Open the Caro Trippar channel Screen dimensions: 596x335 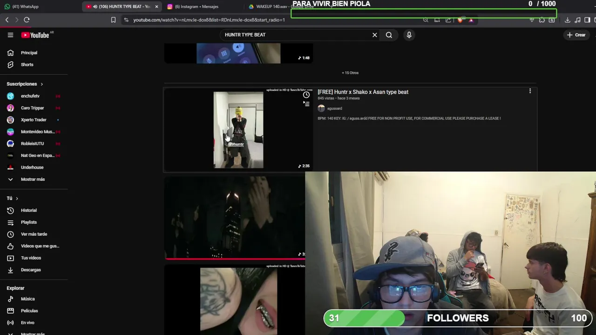tap(34, 108)
